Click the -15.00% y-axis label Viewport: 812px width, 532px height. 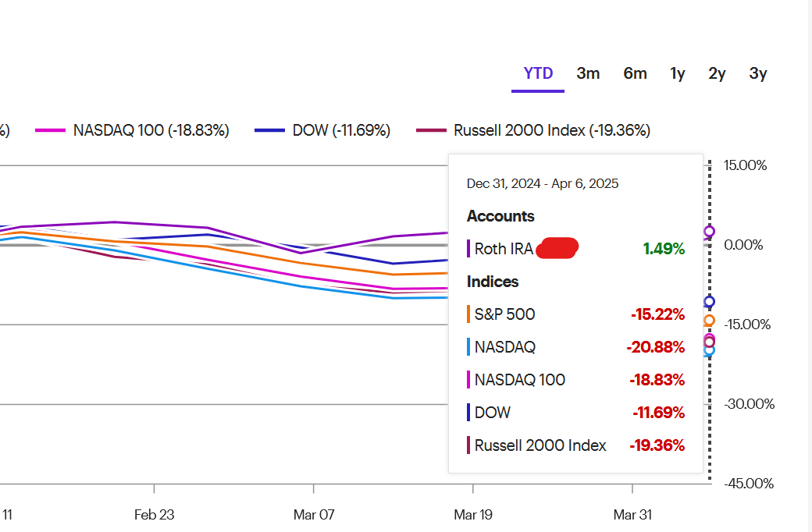(747, 325)
